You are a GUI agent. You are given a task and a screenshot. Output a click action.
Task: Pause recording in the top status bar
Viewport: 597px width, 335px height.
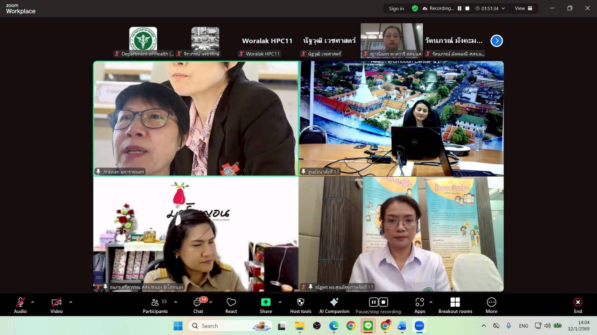[x=459, y=8]
